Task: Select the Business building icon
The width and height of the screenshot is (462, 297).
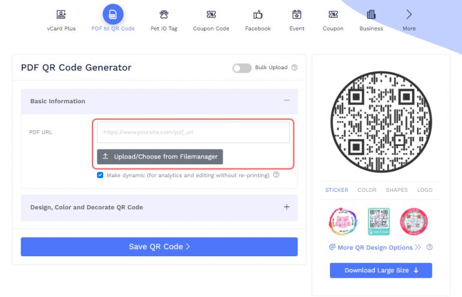Action: coord(371,14)
